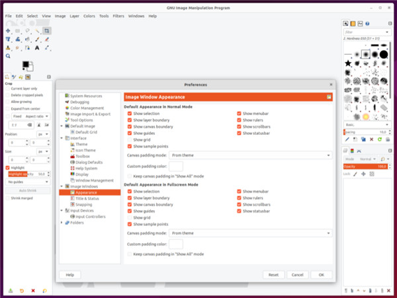Click Normal Mode custom padding color swatch

(x=175, y=166)
